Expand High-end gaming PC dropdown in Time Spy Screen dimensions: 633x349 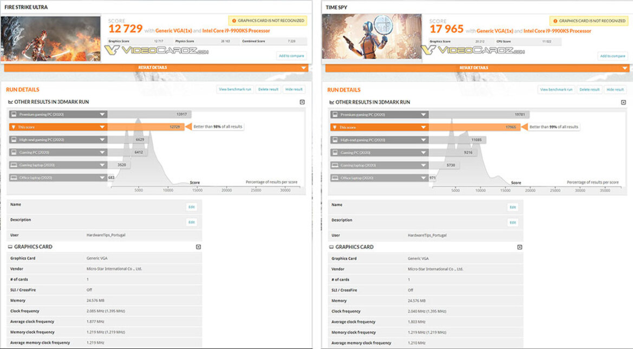coord(423,140)
